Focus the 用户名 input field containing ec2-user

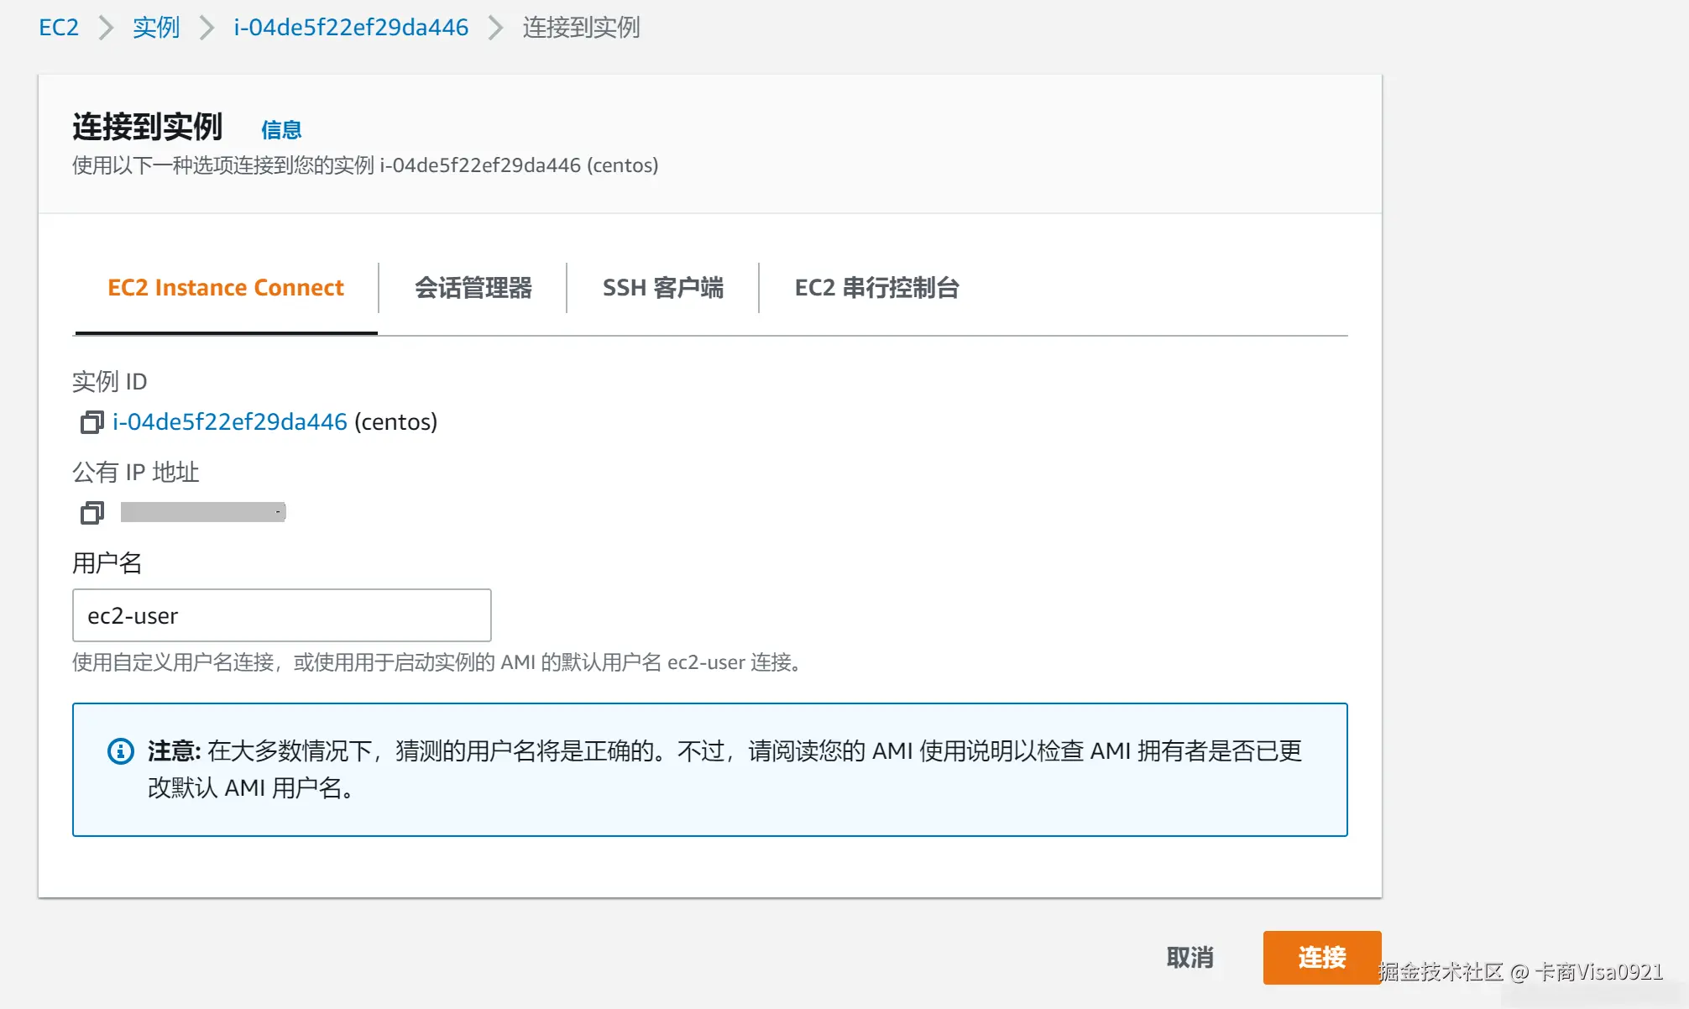tap(281, 615)
